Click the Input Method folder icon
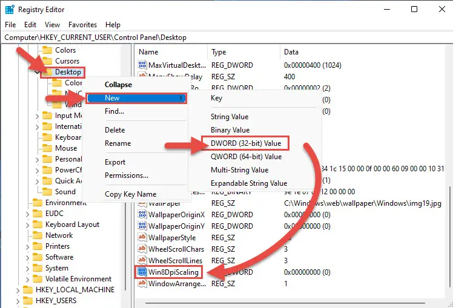This screenshot has width=453, height=308. [47, 116]
